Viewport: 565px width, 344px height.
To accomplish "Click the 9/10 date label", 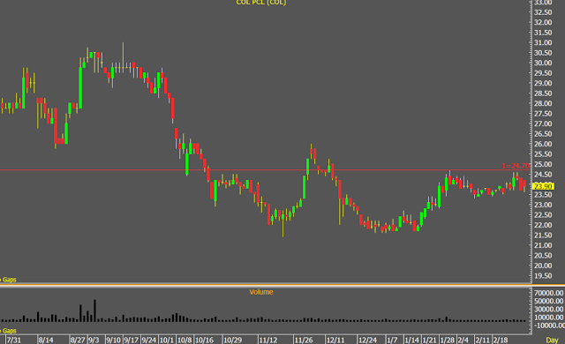I will [113, 340].
